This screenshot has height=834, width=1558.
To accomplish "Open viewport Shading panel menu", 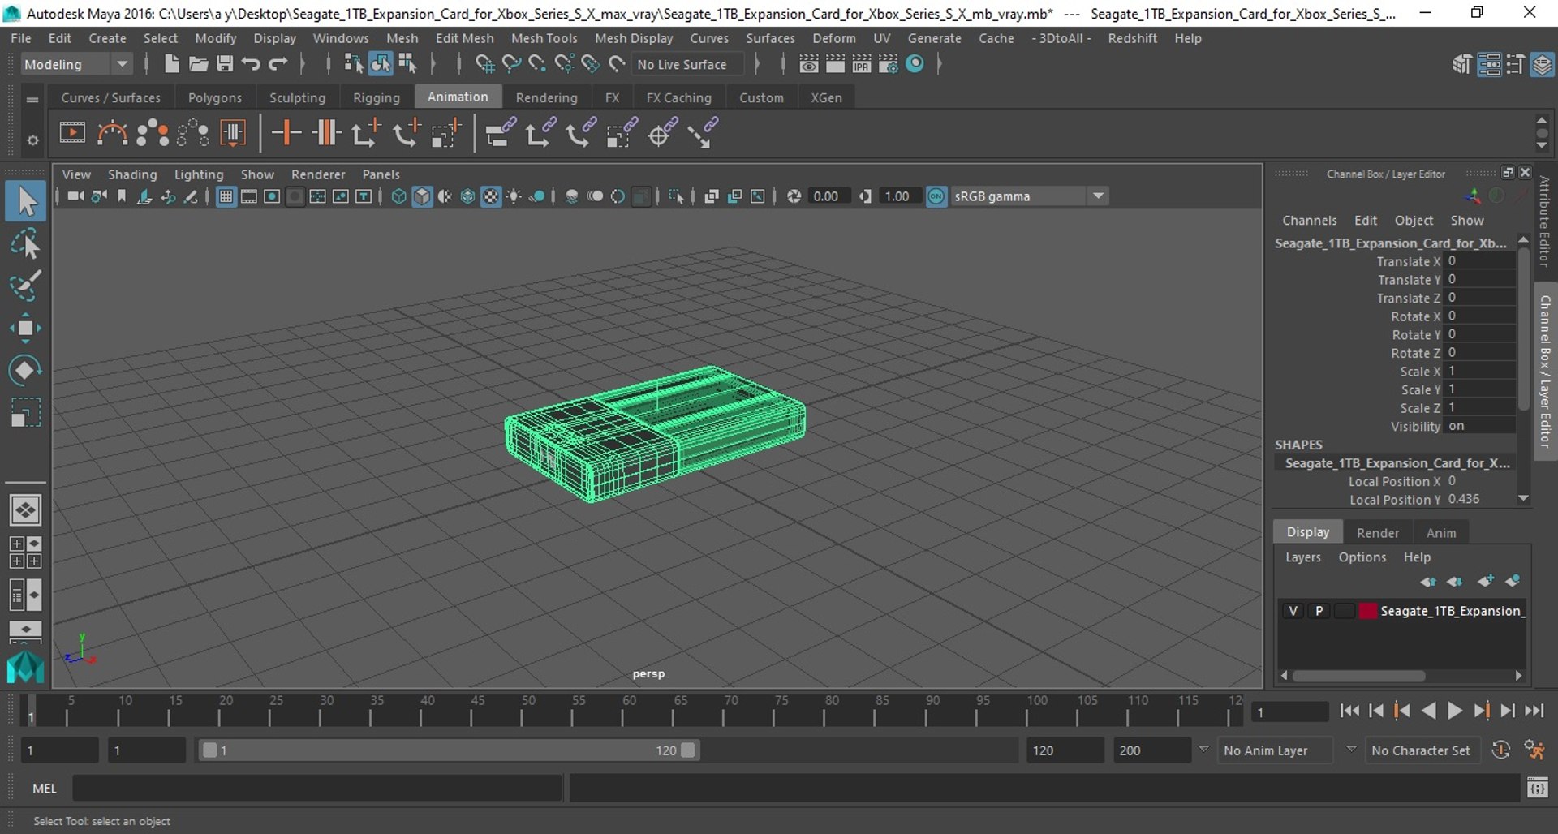I will (x=132, y=174).
